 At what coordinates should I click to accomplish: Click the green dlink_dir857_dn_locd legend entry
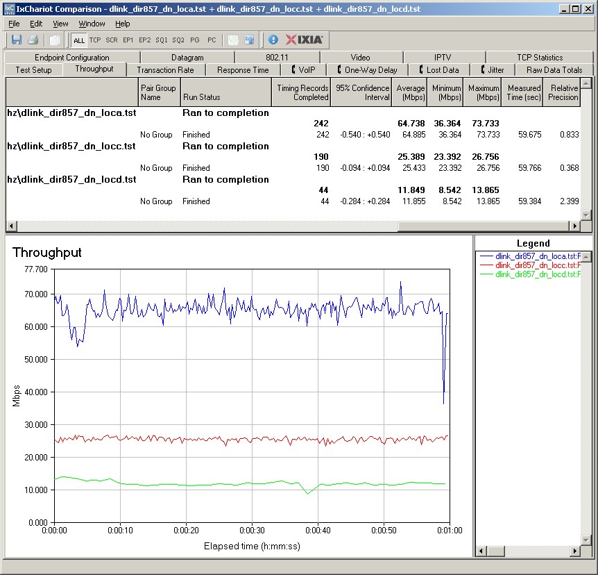click(530, 274)
